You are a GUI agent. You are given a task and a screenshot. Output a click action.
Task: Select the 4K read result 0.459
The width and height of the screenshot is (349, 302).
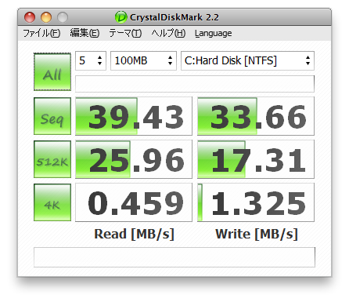coord(134,202)
